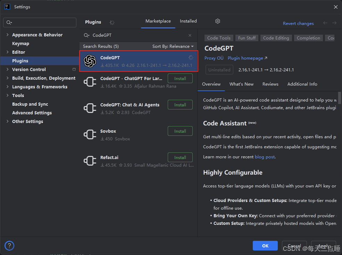Open the help question mark button
Image resolution: width=342 pixels, height=255 pixels.
coord(9,246)
